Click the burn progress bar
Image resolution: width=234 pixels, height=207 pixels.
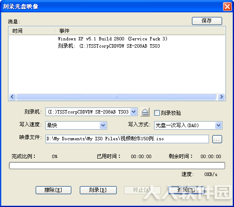tap(117, 165)
